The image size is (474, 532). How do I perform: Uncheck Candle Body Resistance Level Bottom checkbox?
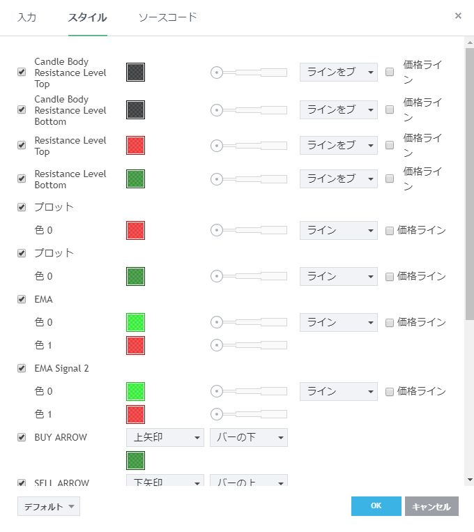[22, 109]
